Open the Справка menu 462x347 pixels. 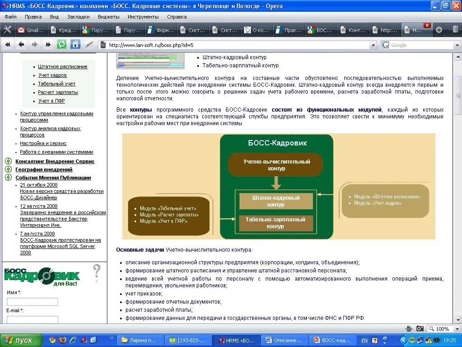177,17
